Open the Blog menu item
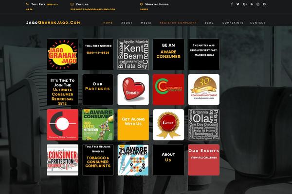This screenshot has width=292, height=194. coord(209,23)
